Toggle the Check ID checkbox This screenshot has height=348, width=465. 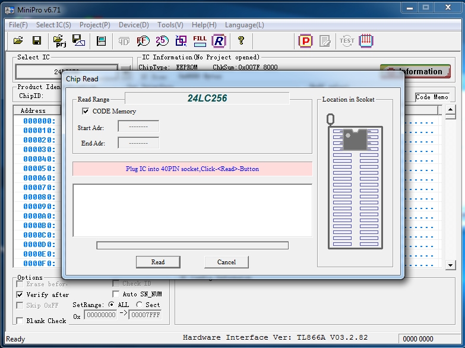click(116, 283)
